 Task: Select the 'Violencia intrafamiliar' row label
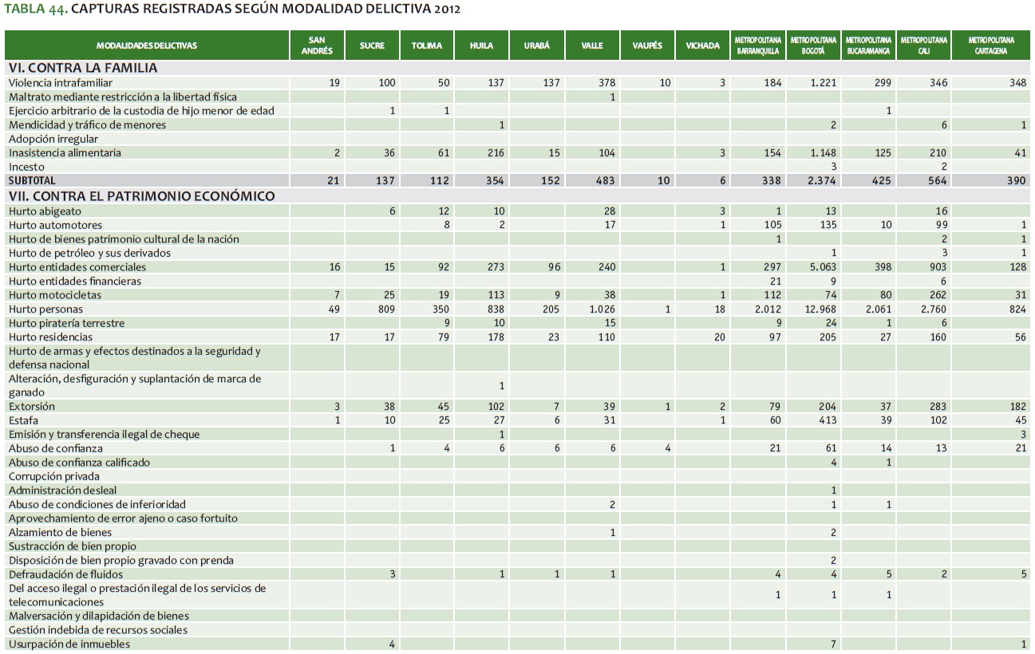[61, 83]
